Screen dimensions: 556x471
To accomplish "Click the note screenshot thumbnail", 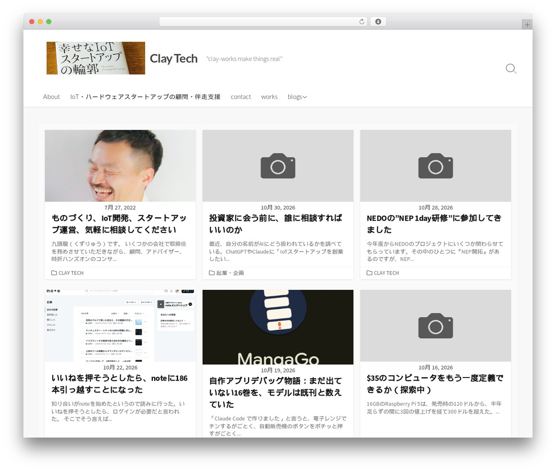I will (120, 325).
